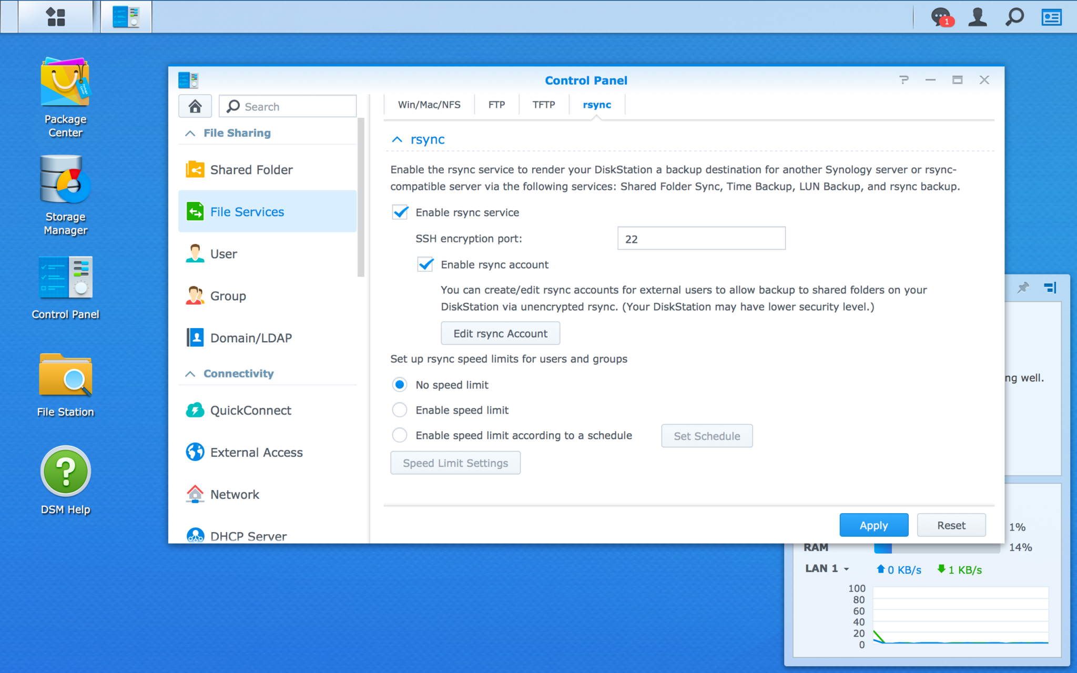The width and height of the screenshot is (1077, 673).
Task: Apply the rsync settings
Action: (x=873, y=525)
